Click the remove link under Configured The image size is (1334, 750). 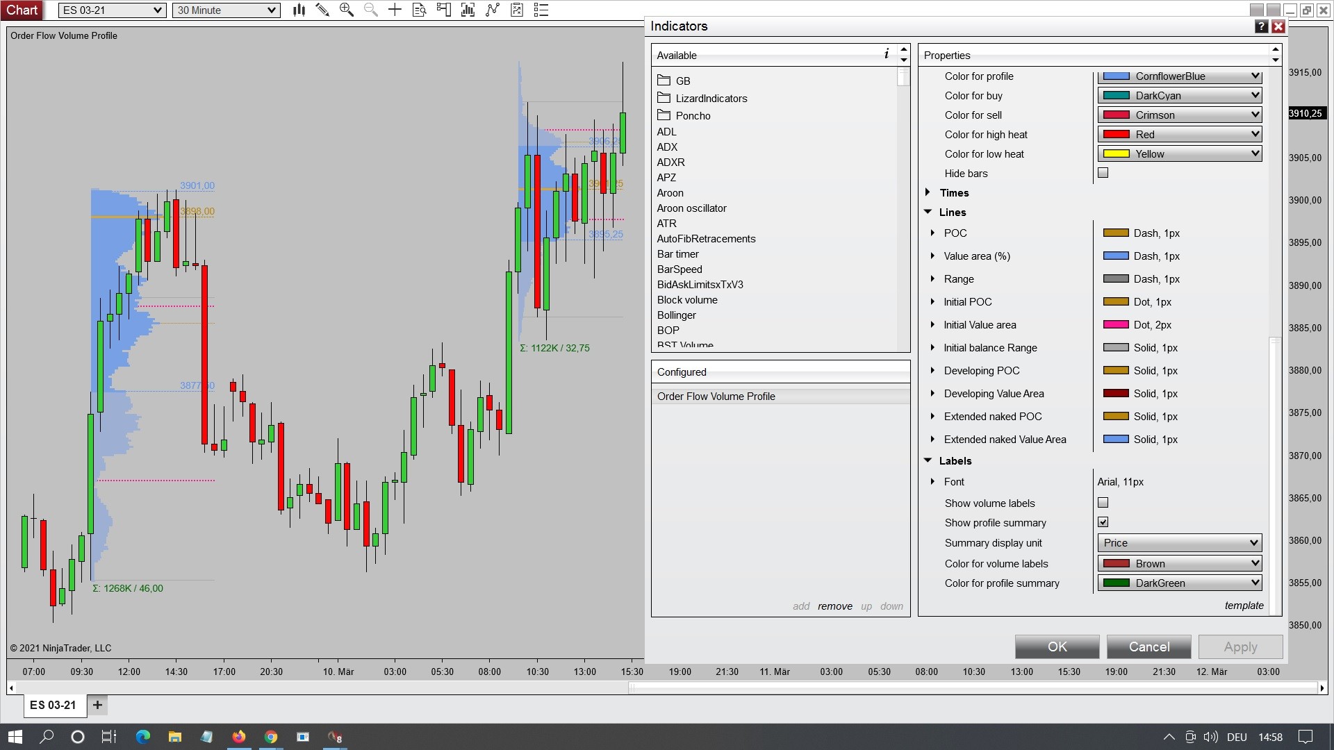pos(834,606)
